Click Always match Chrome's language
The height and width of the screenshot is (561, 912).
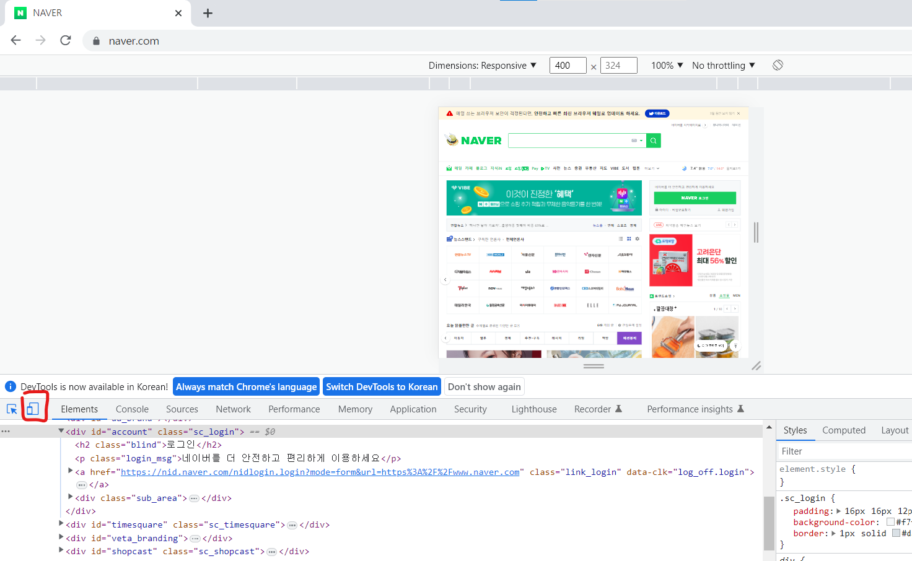pos(246,386)
